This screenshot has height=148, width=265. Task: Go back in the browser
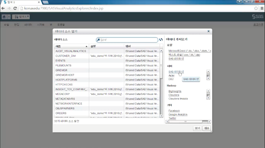coord(3,8)
